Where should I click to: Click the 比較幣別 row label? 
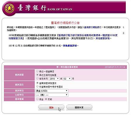(x=19, y=95)
